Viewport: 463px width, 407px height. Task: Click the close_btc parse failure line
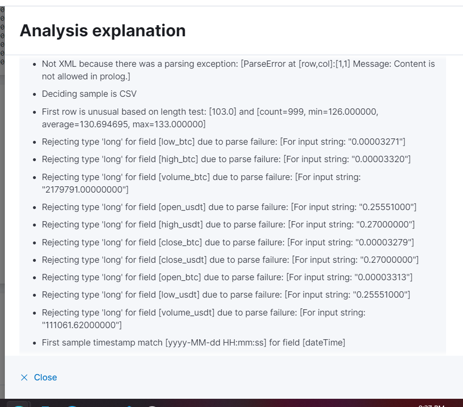pos(227,242)
